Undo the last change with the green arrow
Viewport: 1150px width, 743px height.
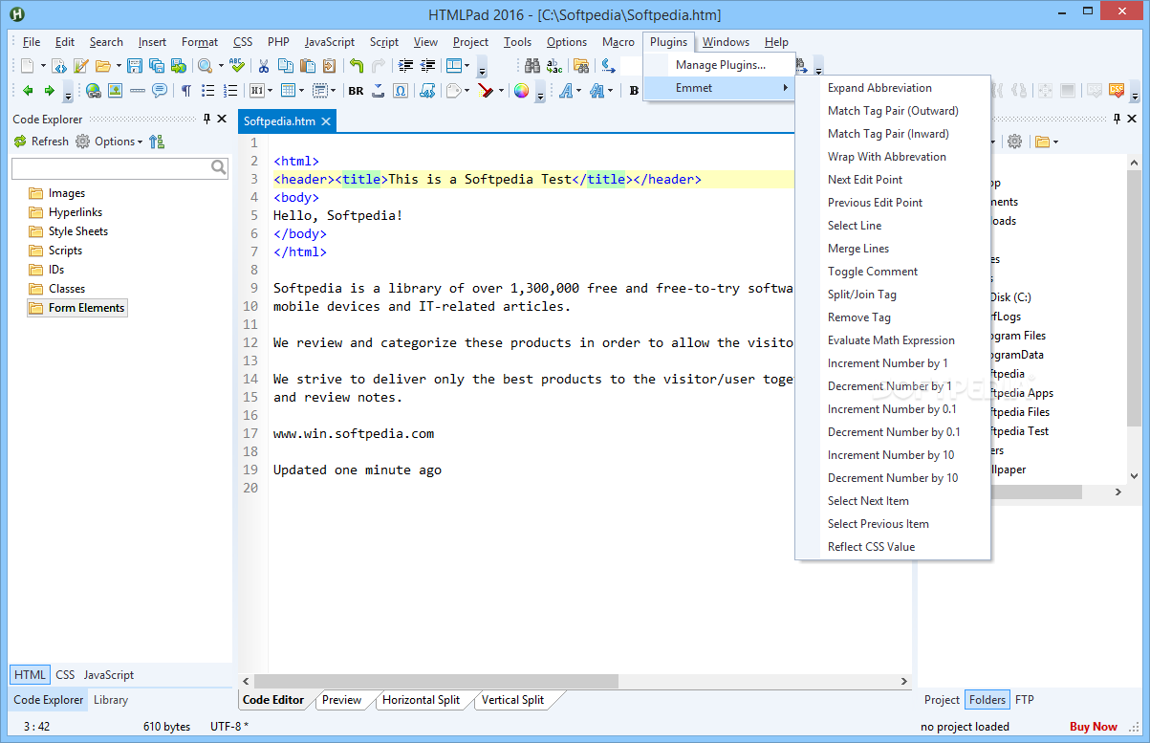click(x=356, y=66)
